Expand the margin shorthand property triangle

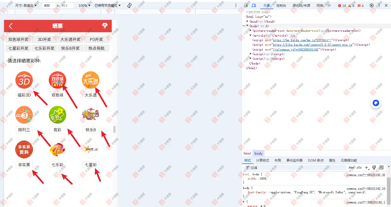[x=262, y=206]
